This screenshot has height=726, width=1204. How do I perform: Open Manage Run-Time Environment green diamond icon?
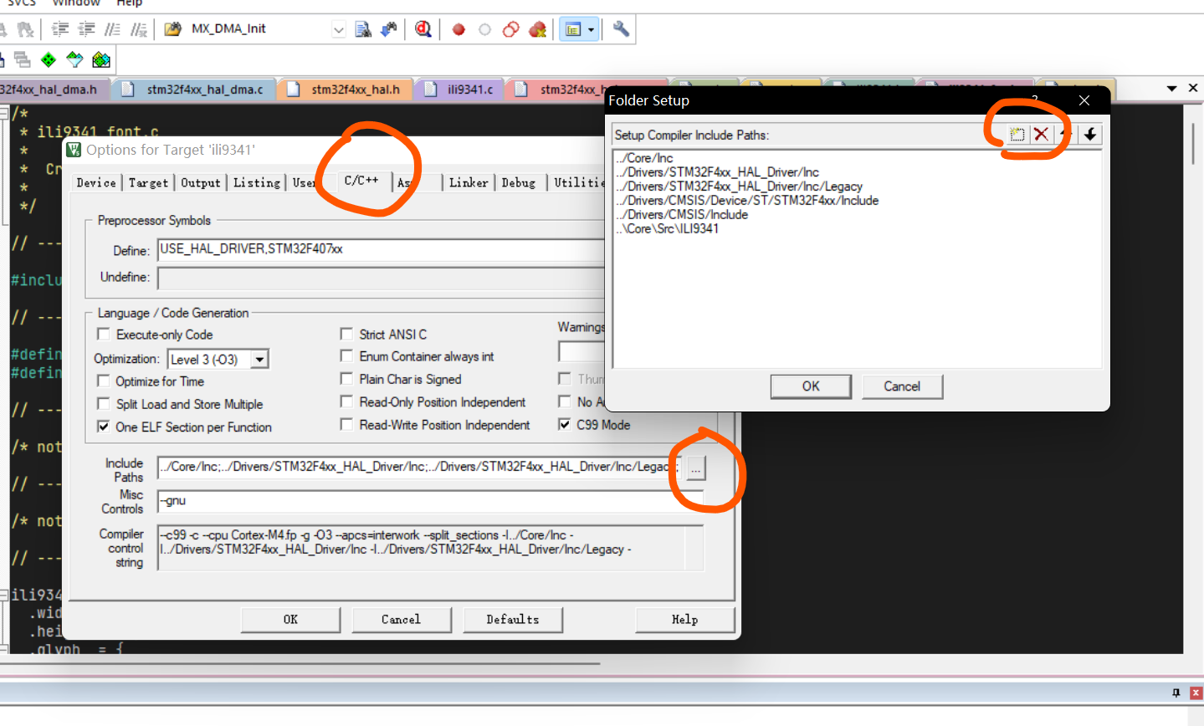coord(49,59)
